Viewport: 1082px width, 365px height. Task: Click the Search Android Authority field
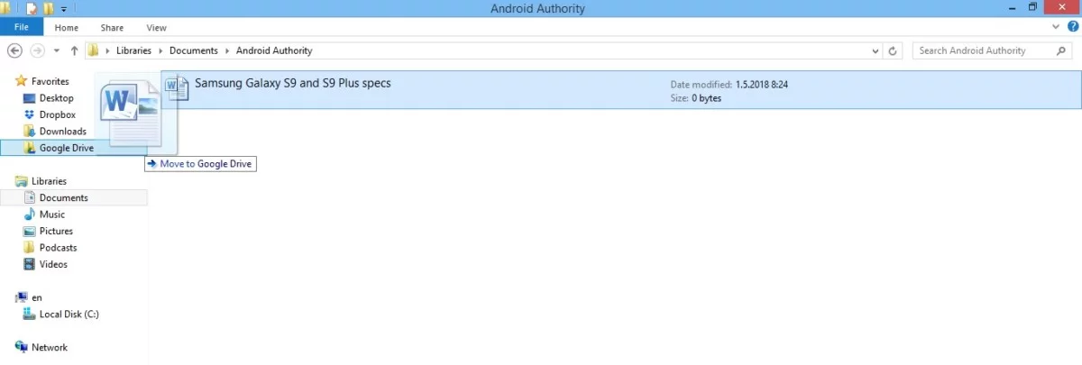click(x=985, y=50)
